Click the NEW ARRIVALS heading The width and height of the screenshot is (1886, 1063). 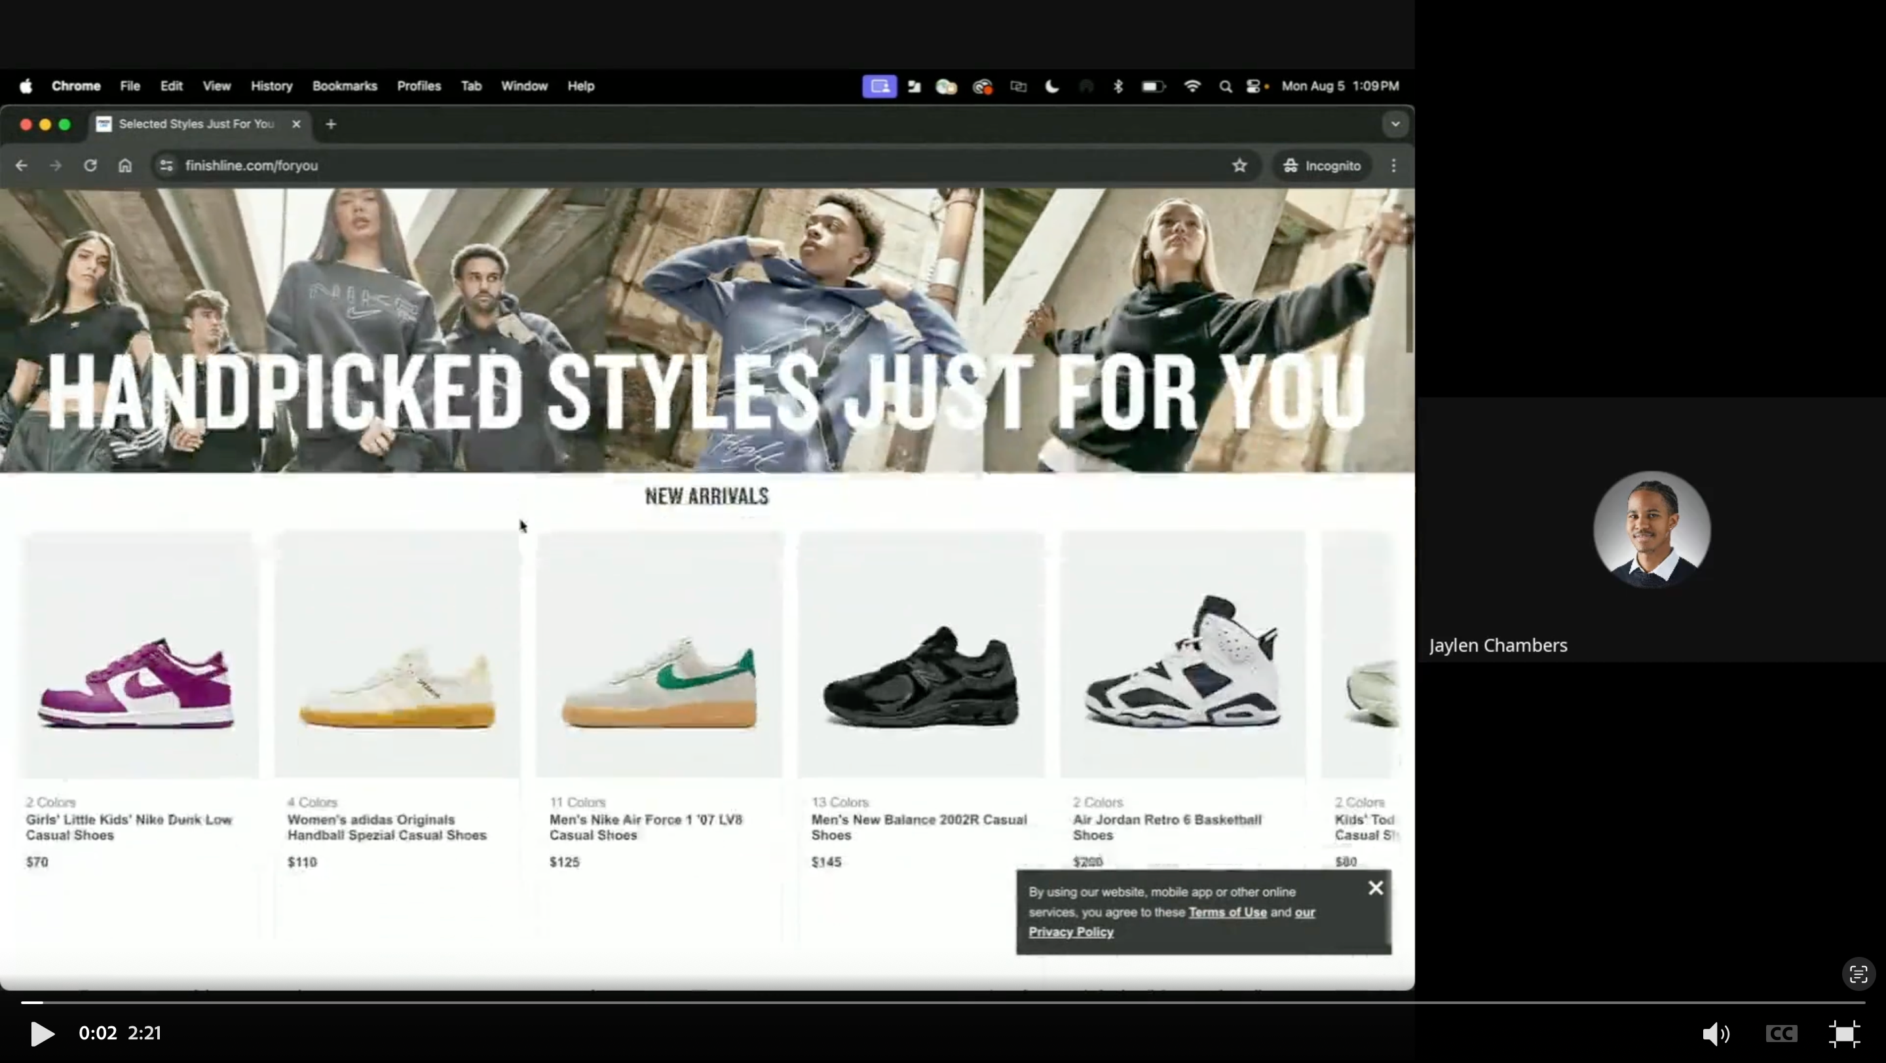[x=707, y=496]
